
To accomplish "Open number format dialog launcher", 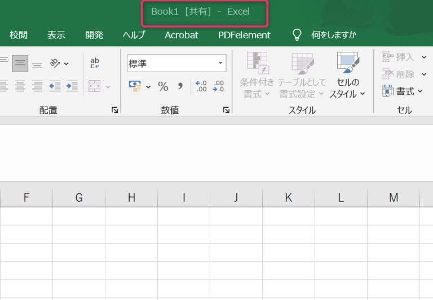I will tap(226, 110).
